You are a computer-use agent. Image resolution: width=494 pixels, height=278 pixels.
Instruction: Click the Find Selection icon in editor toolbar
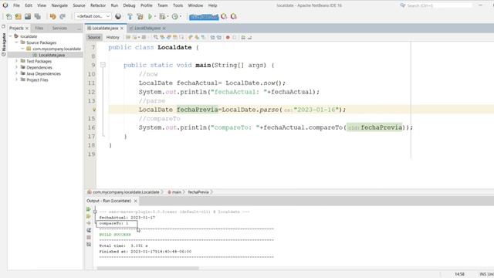click(x=155, y=37)
